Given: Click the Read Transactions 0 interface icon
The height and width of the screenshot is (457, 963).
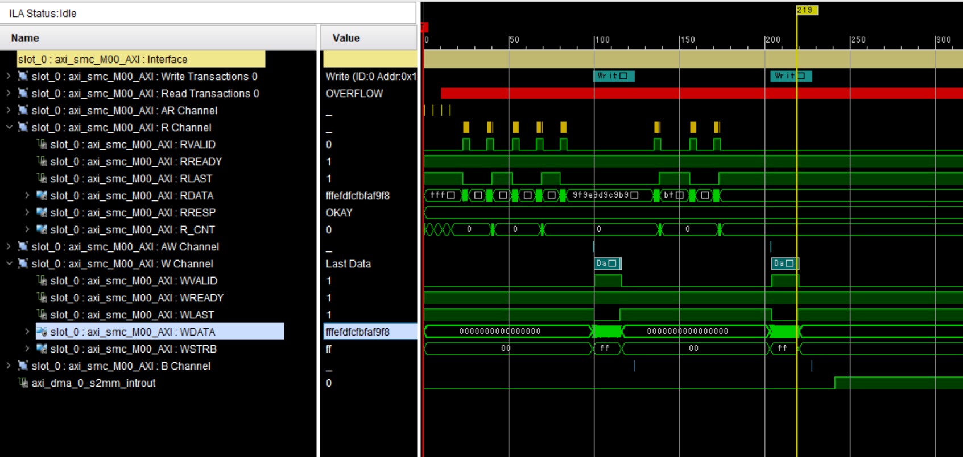Looking at the screenshot, I should (23, 93).
